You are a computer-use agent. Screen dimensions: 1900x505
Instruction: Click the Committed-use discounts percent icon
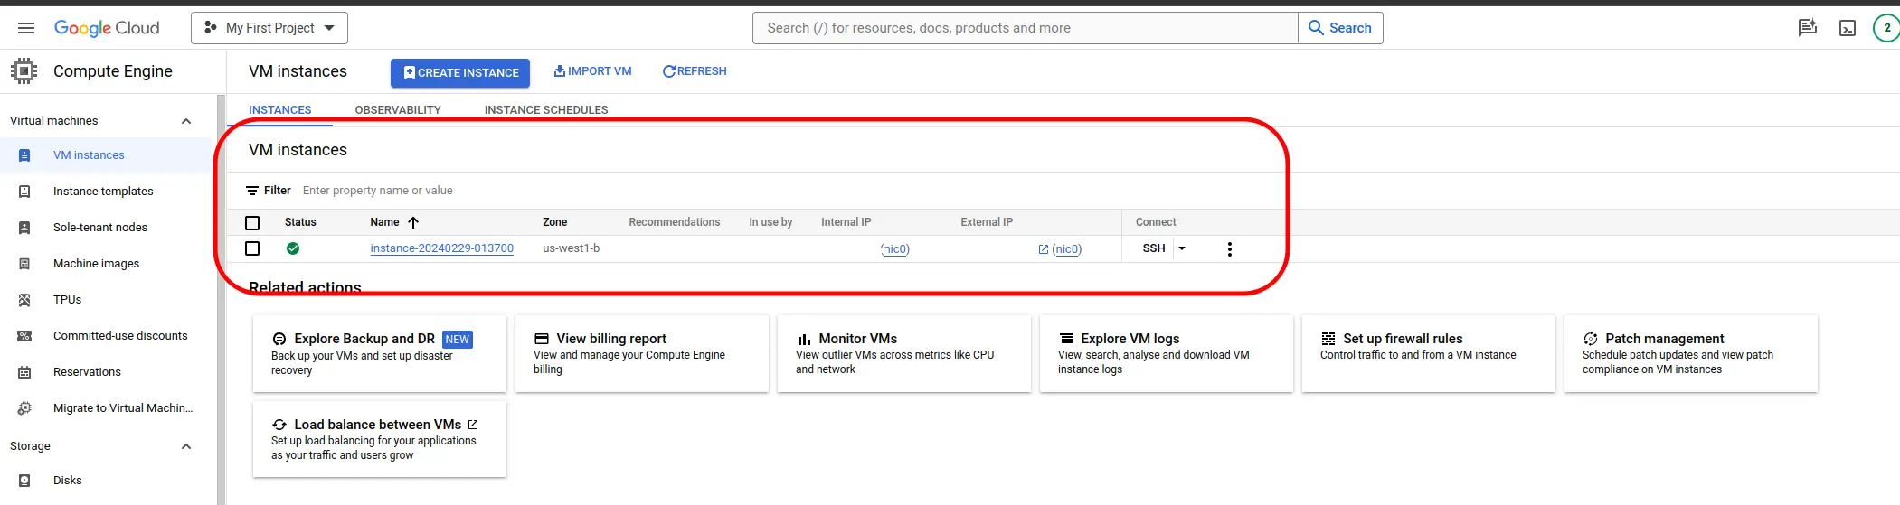(24, 336)
